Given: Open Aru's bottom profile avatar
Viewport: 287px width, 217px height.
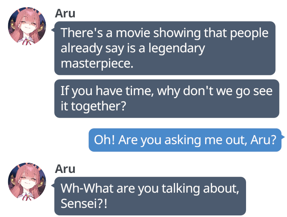Looking at the screenshot, I should click(x=27, y=181).
